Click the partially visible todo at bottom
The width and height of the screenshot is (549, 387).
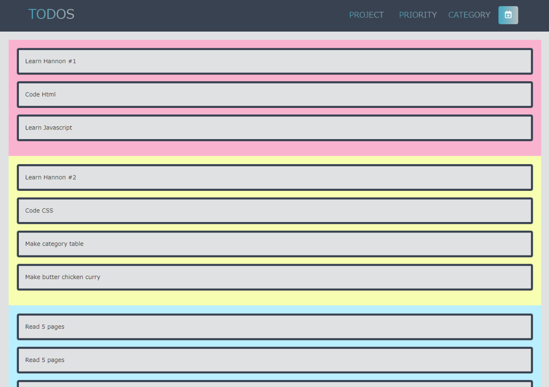[274, 384]
